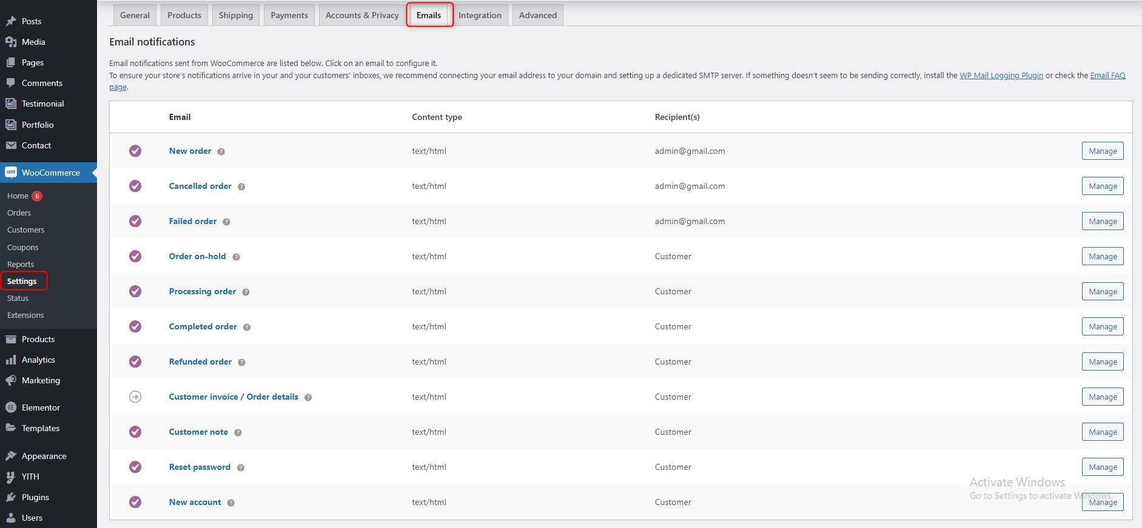Screen dimensions: 1142x528
Task: Open WooCommerce Settings submenu item
Action: 22,281
